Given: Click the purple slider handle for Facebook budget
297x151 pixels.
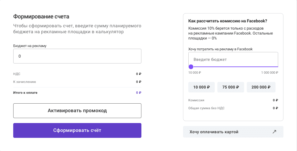Looking at the screenshot, I should [x=191, y=67].
